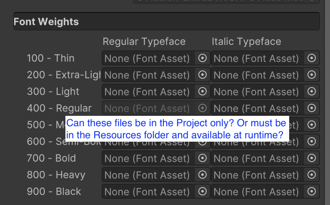
Task: Open object picker for 800 Heavy italic typeface
Action: (312, 175)
